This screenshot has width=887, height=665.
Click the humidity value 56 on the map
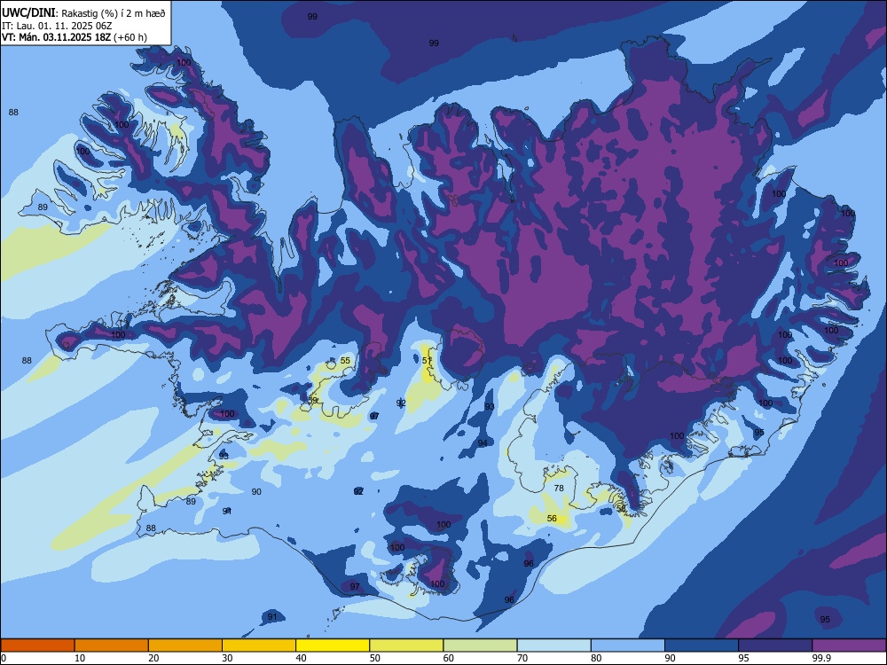pos(552,518)
